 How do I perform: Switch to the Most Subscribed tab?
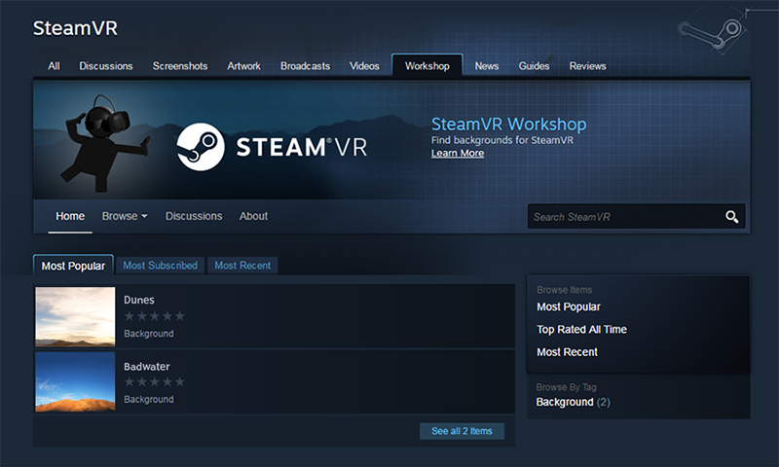tap(160, 266)
